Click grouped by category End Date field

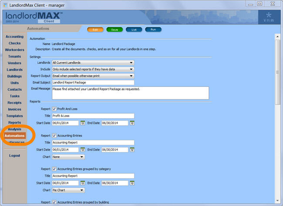pyautogui.click(x=115, y=183)
